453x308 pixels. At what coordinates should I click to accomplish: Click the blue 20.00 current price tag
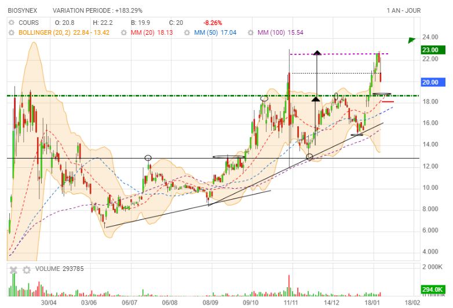click(433, 82)
